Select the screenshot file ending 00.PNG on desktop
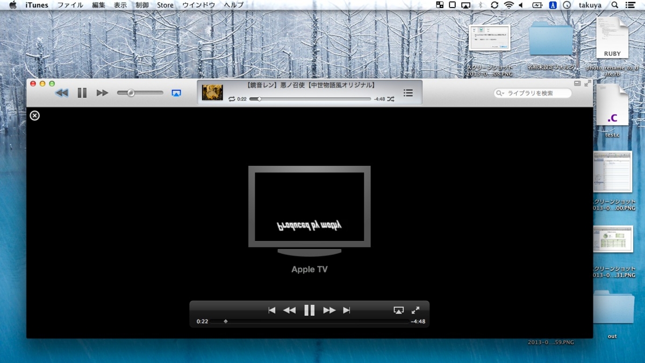 [613, 172]
